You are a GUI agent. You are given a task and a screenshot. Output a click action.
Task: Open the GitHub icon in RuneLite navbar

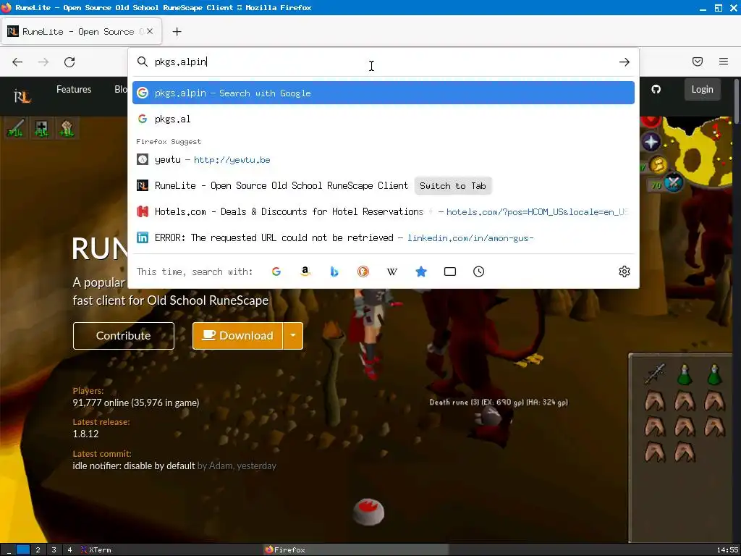click(656, 89)
